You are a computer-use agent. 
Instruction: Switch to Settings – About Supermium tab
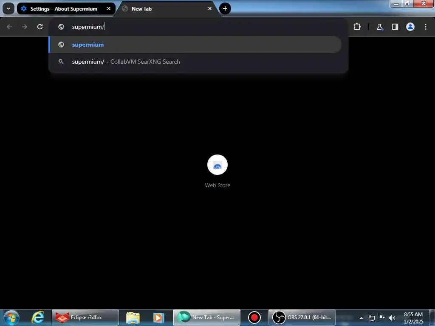tap(66, 8)
